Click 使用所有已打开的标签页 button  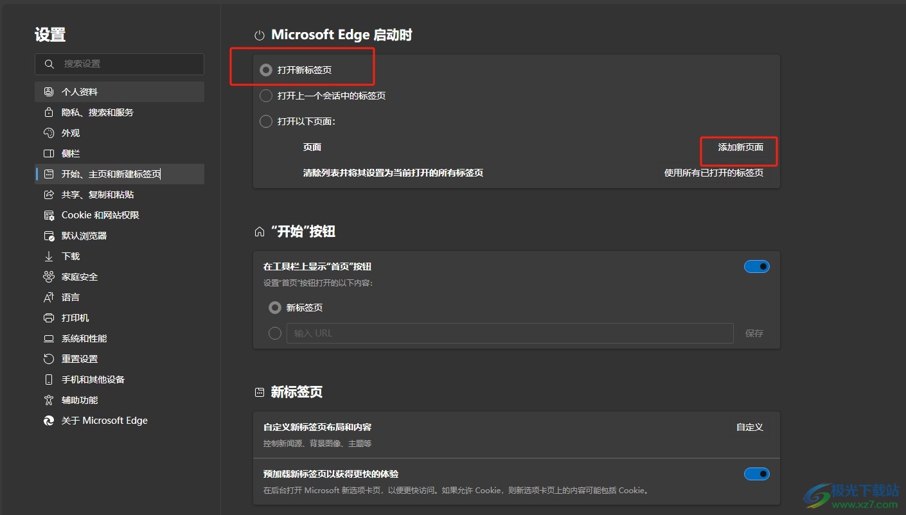713,173
